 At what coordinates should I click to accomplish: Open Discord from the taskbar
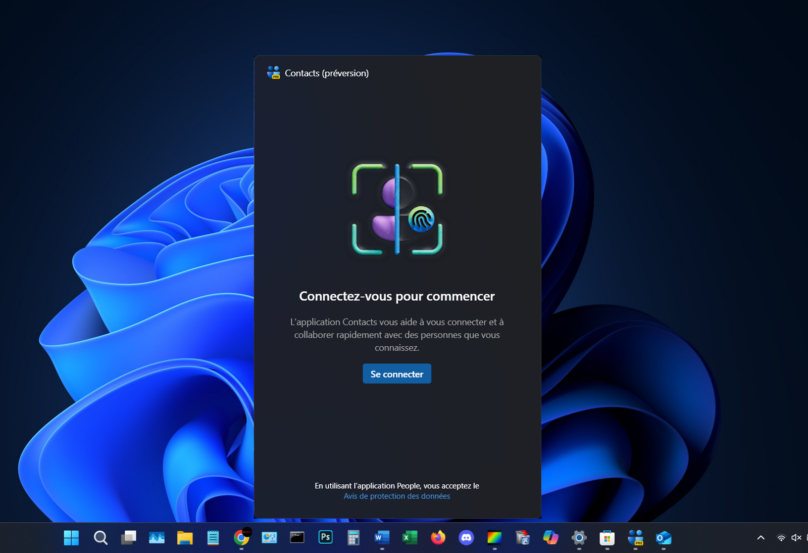[466, 538]
